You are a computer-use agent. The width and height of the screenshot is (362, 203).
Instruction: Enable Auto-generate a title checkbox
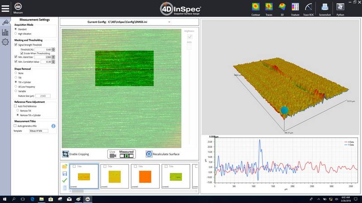coord(15,126)
